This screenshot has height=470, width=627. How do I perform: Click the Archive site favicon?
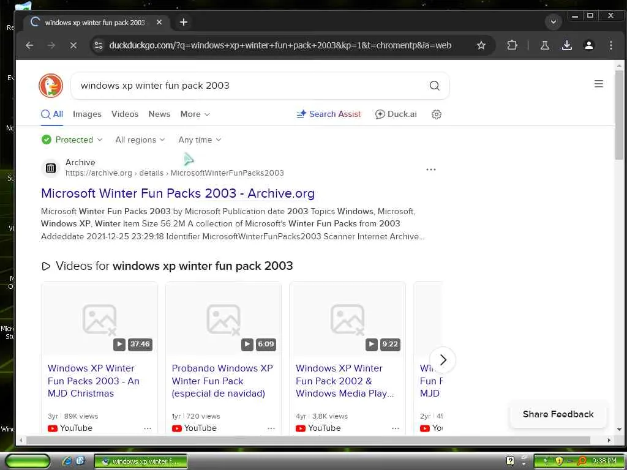pos(51,168)
